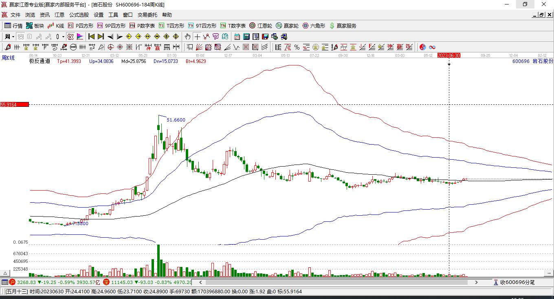Switch to the K线 candlestick chart
554x299 pixels.
point(56,26)
